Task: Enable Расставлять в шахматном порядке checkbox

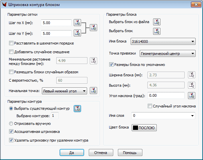Action: (11, 43)
